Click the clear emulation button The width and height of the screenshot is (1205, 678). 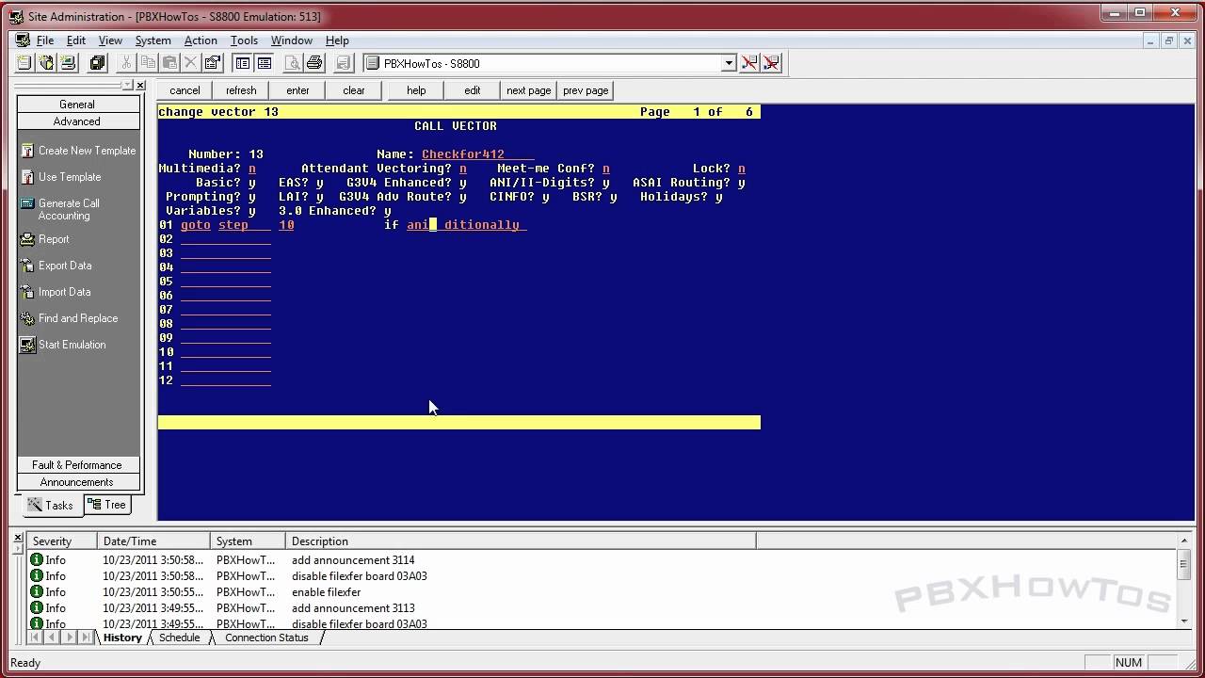point(354,90)
